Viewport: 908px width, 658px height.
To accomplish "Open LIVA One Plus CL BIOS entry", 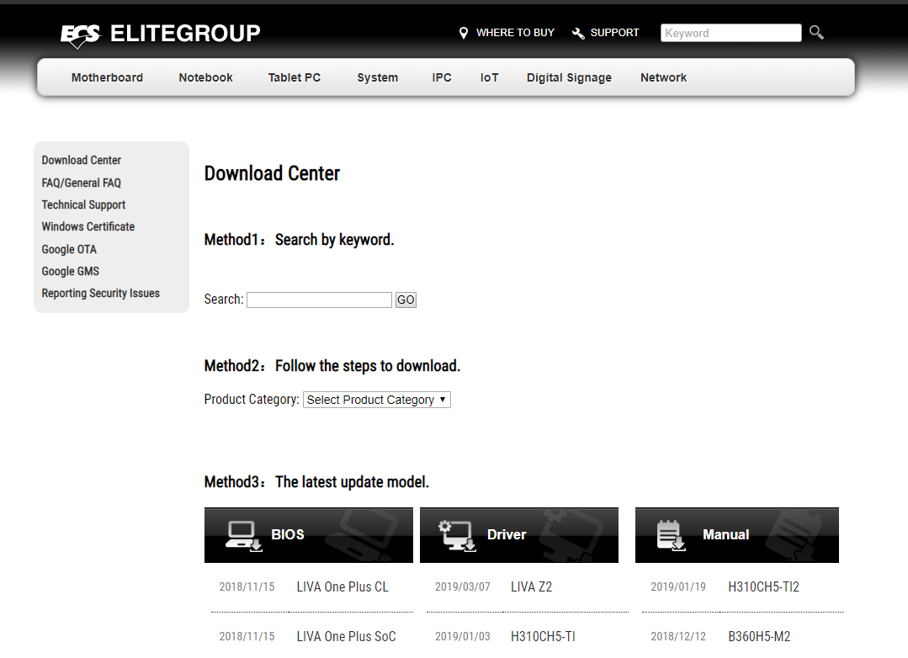I will [342, 587].
